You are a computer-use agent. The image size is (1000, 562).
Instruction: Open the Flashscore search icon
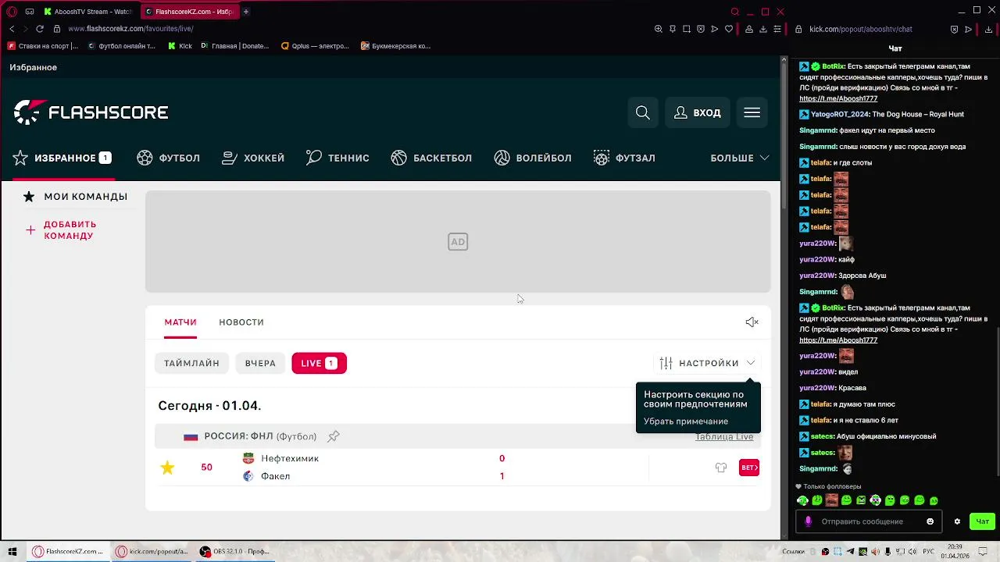[x=642, y=112]
